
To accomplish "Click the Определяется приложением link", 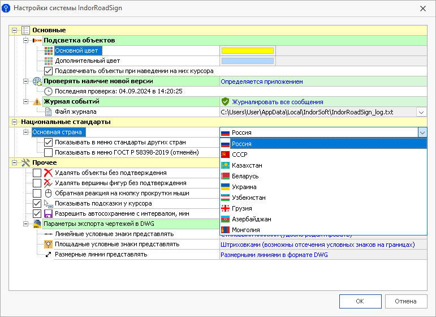I will coord(262,82).
